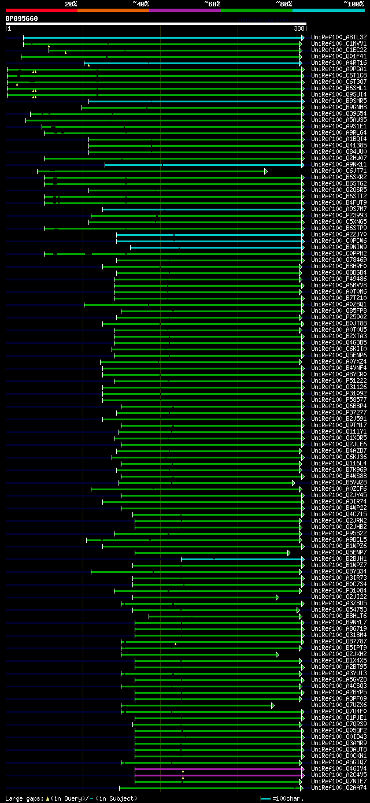Select label UniRef100_A5AW35
This screenshot has height=803, width=370.
click(x=339, y=120)
